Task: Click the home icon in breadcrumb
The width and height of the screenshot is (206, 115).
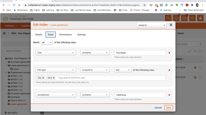Action: [4, 33]
